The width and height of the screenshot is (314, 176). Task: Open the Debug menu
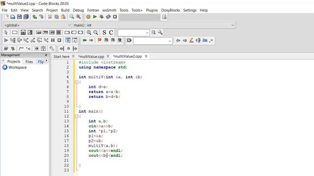pyautogui.click(x=78, y=10)
